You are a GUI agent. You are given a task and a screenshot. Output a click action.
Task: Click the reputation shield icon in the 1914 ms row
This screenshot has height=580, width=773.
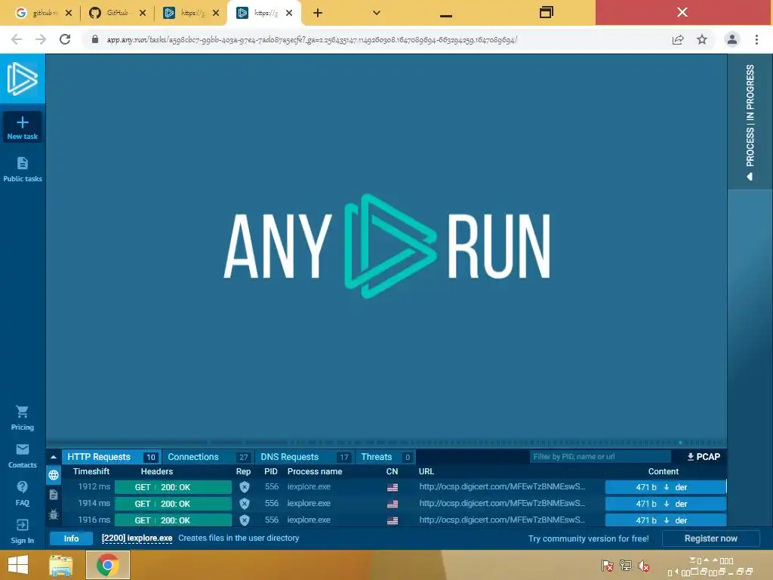point(244,504)
